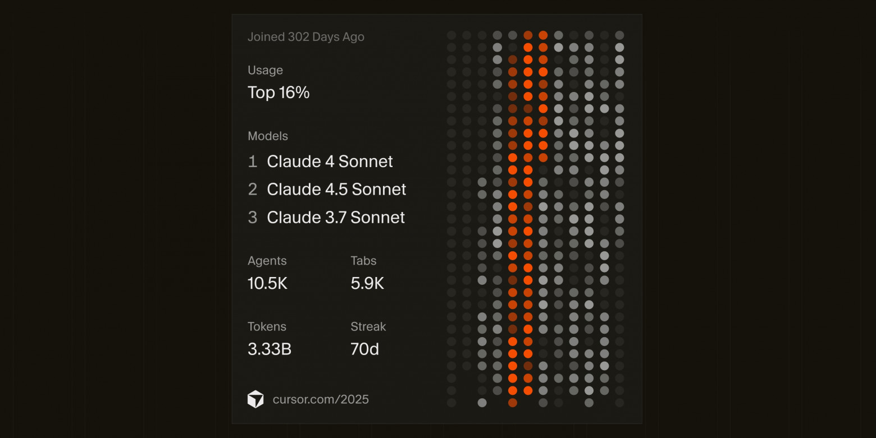This screenshot has height=438, width=876.
Task: Choose Claude 3.7 Sonnet model entry
Action: [x=336, y=218]
